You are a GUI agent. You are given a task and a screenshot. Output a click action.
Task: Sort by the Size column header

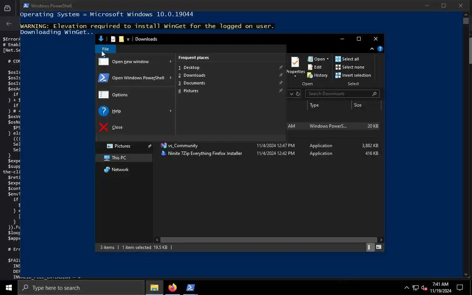pos(366,105)
